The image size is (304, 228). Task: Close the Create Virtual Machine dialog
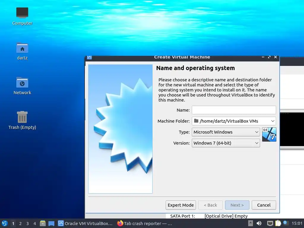275,57
